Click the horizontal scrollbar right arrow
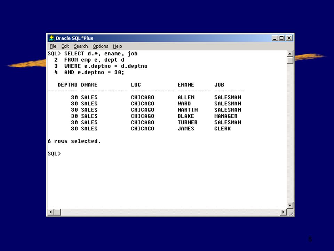 pyautogui.click(x=283, y=212)
